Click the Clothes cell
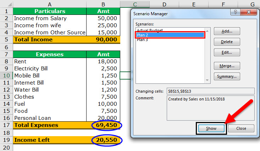Screen dimensions: 260x151 coord(50,97)
